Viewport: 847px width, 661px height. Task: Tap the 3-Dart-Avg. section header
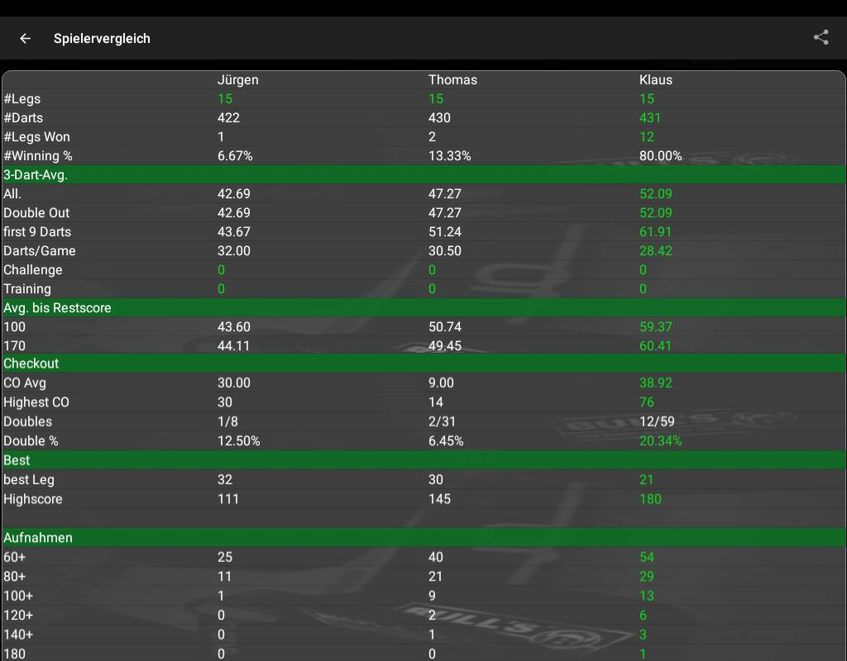[x=36, y=174]
